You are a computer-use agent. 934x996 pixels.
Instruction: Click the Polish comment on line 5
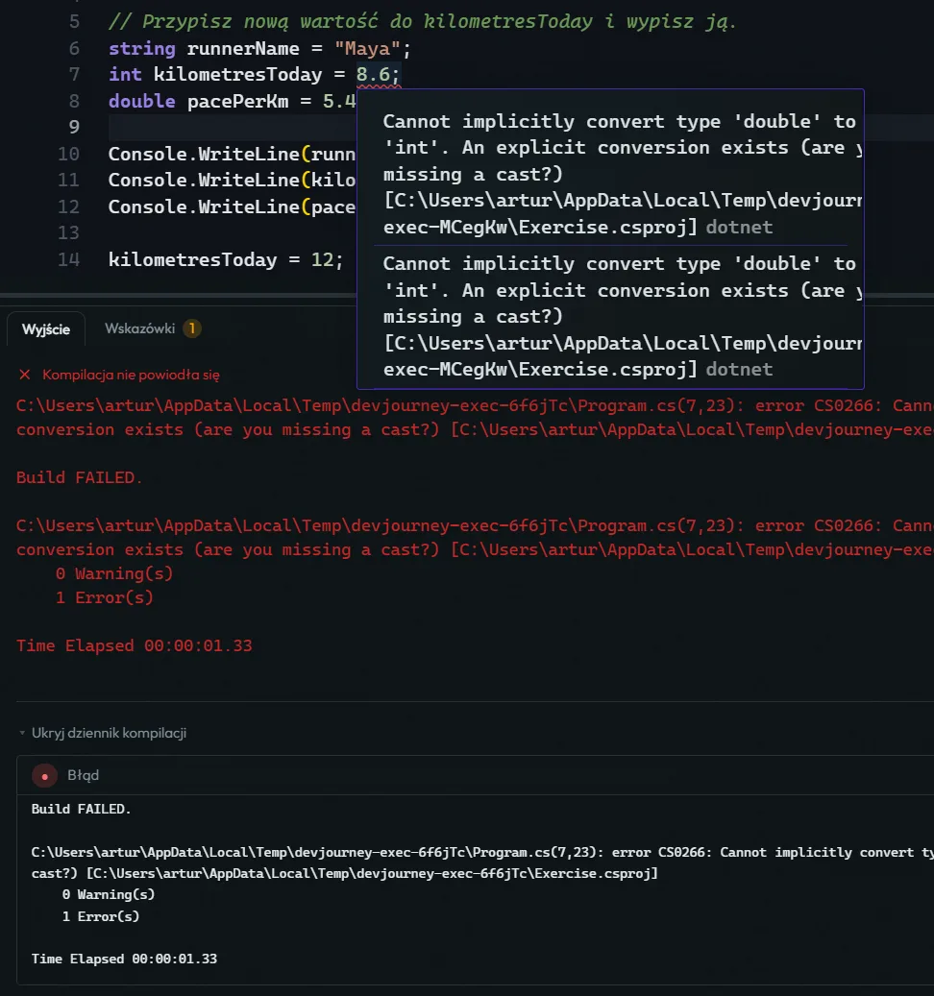click(x=423, y=21)
